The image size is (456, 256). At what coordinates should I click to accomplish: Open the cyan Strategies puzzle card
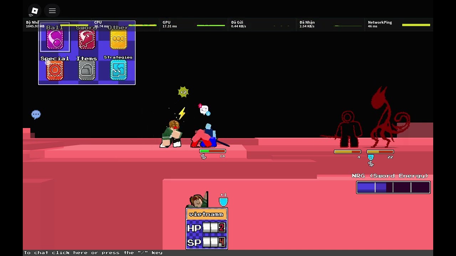pyautogui.click(x=119, y=70)
